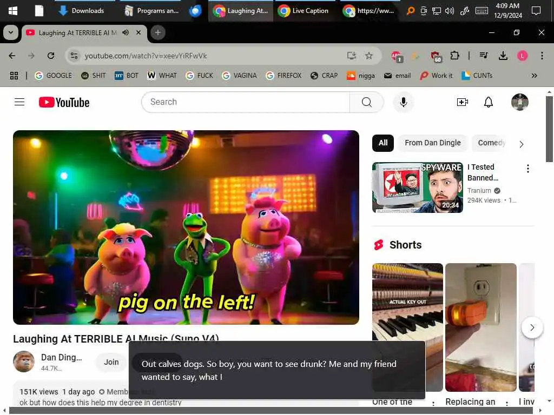This screenshot has width=554, height=415.
Task: Open the Extensions puzzle icon
Action: click(454, 56)
